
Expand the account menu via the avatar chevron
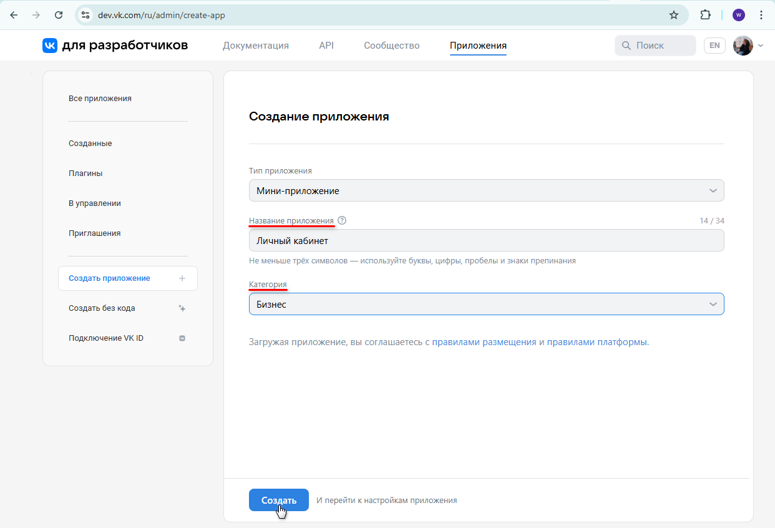(759, 46)
